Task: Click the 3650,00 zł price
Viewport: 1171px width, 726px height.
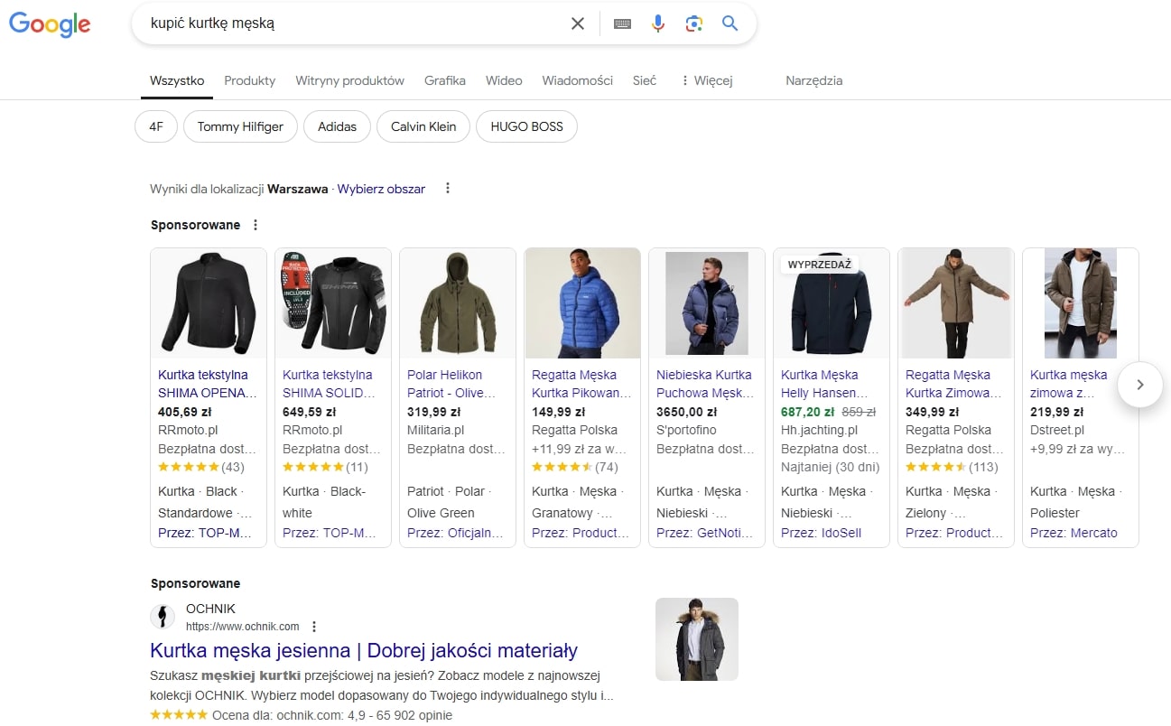Action: coord(687,412)
